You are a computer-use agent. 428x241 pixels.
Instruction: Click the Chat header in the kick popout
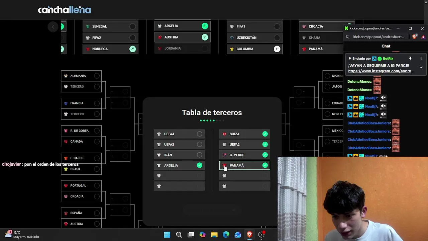pos(386,46)
